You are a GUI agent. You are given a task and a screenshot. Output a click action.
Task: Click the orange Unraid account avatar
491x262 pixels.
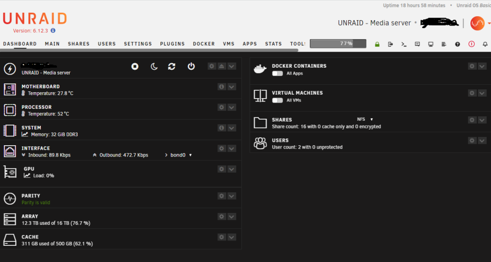[477, 23]
